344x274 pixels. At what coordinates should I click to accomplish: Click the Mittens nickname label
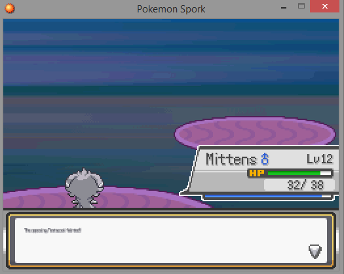coord(231,159)
